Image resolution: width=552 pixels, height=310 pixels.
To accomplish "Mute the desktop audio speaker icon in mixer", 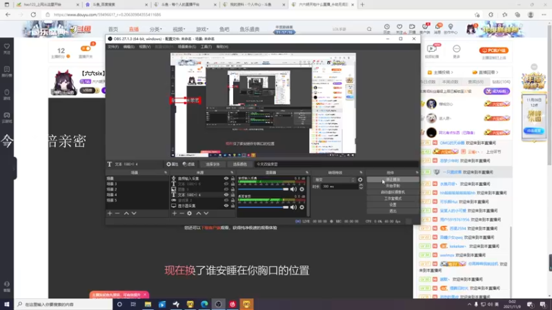I will pyautogui.click(x=293, y=207).
